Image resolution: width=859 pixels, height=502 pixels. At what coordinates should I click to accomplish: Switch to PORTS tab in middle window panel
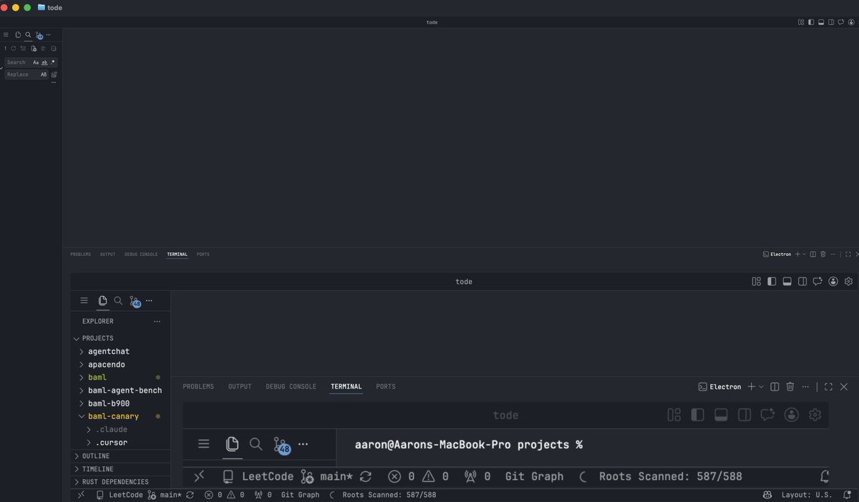coord(386,387)
